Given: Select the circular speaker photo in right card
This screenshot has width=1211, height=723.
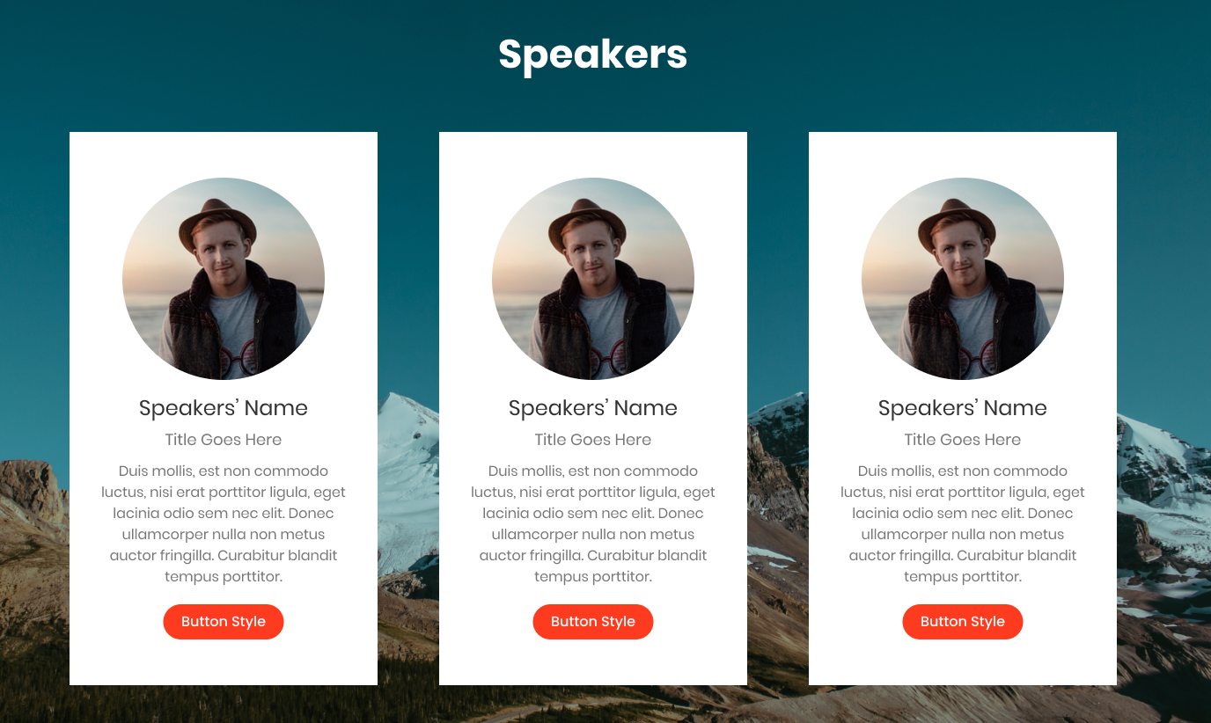Looking at the screenshot, I should [x=963, y=279].
